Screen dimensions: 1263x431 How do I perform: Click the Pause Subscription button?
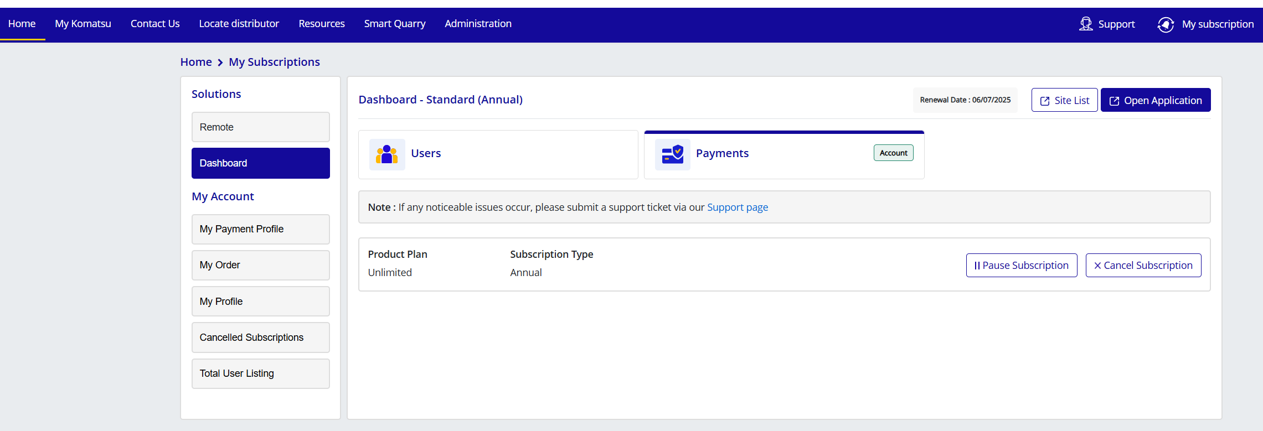1022,266
